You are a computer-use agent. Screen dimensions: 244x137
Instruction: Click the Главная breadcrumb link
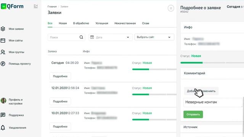pos(52,6)
